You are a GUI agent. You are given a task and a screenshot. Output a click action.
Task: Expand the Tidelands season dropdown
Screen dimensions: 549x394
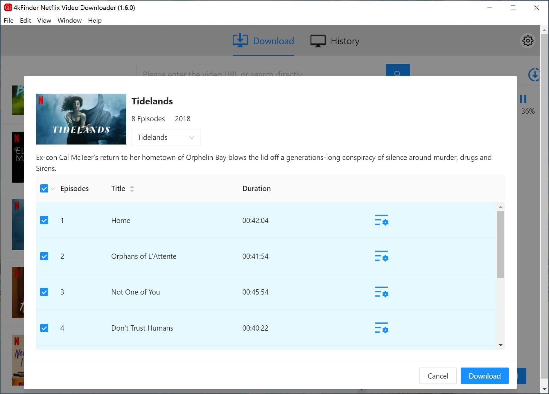[166, 137]
